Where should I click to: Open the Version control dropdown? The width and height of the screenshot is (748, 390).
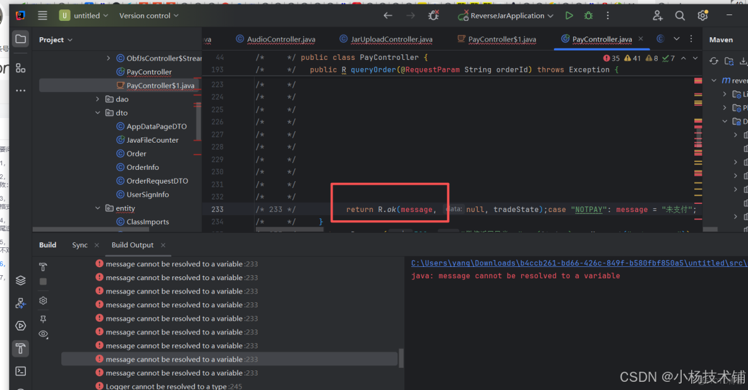pyautogui.click(x=148, y=15)
